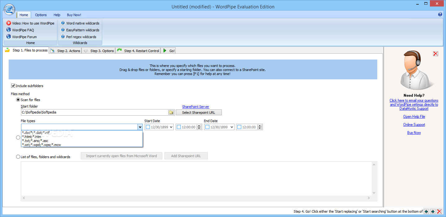Enable the End Date time checkbox
This screenshot has width=446, height=217.
(x=239, y=127)
